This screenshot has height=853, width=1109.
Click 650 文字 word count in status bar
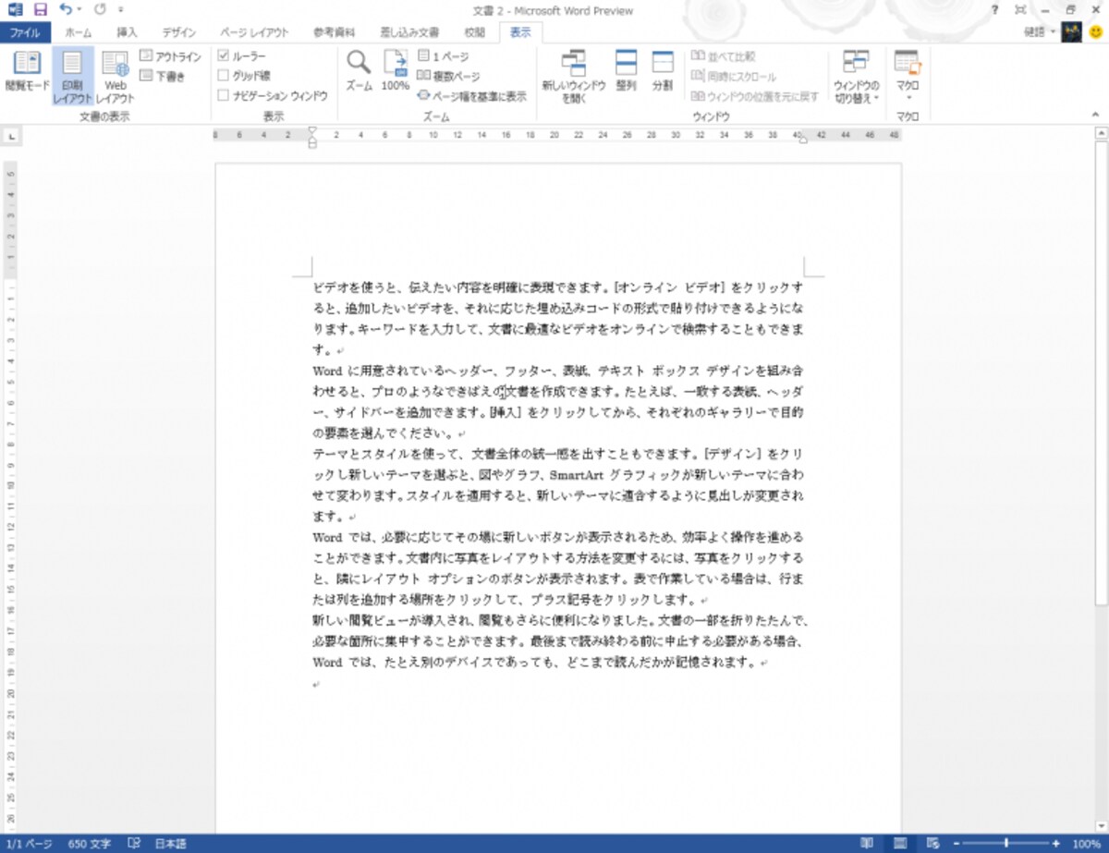point(89,844)
